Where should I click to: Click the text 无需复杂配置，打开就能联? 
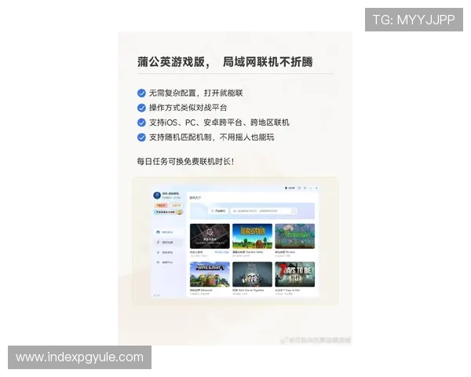[x=195, y=93]
